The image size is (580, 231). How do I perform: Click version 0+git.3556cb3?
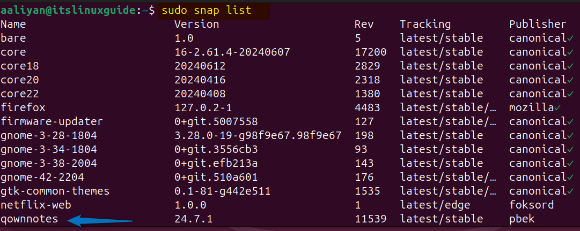click(216, 150)
